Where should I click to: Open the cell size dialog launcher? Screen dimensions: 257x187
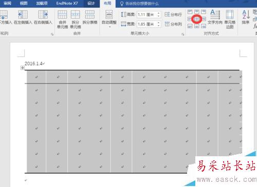pos(183,34)
